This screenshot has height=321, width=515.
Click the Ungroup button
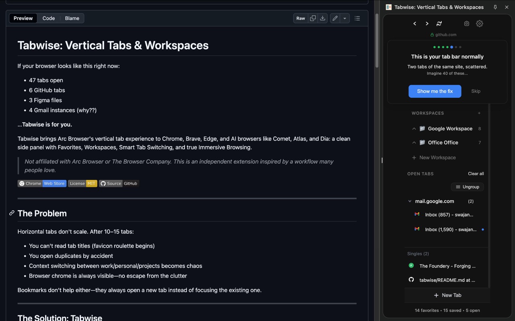tap(468, 187)
